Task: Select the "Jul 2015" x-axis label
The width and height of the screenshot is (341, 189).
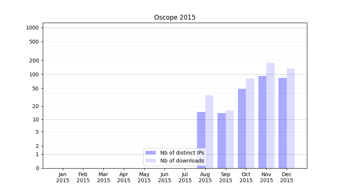Action: (x=185, y=177)
